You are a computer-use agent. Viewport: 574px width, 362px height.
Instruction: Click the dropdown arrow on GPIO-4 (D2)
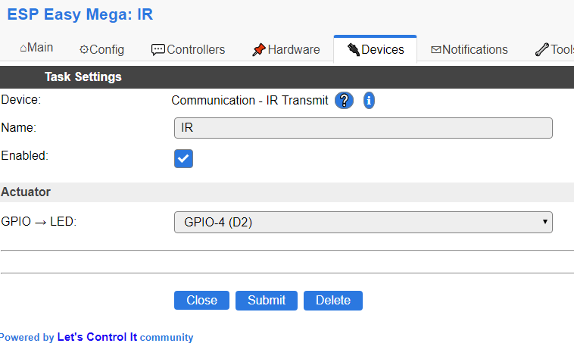point(544,222)
